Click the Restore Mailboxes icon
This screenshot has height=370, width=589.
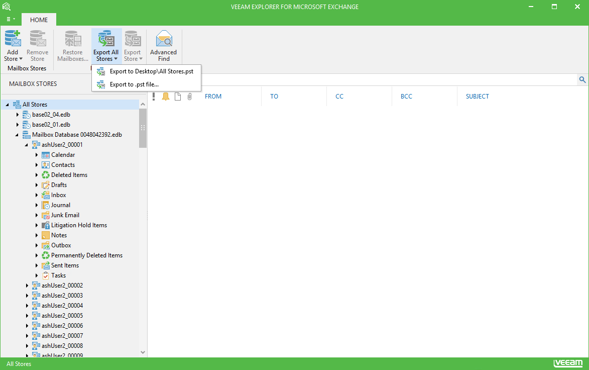[x=73, y=39]
